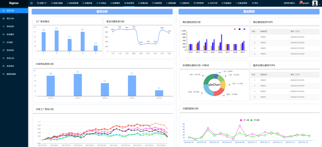Click row 1 in 售后费用类型TOP5 table
The width and height of the screenshot is (322, 147).
tap(285, 37)
